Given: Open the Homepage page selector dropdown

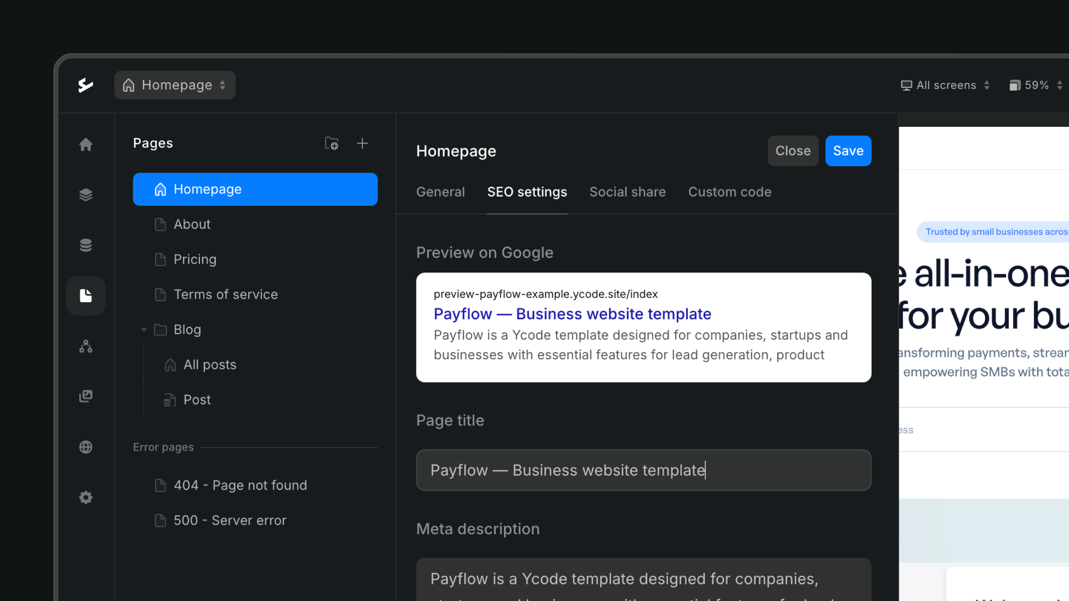Looking at the screenshot, I should pos(175,85).
